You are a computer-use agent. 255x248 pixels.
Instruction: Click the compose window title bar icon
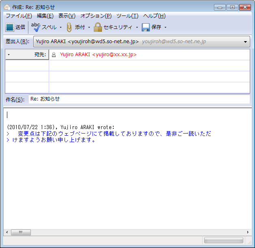[7, 7]
